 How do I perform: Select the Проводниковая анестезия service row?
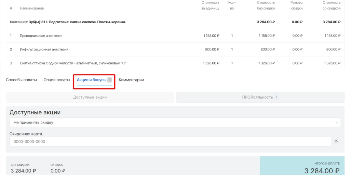coord(41,36)
